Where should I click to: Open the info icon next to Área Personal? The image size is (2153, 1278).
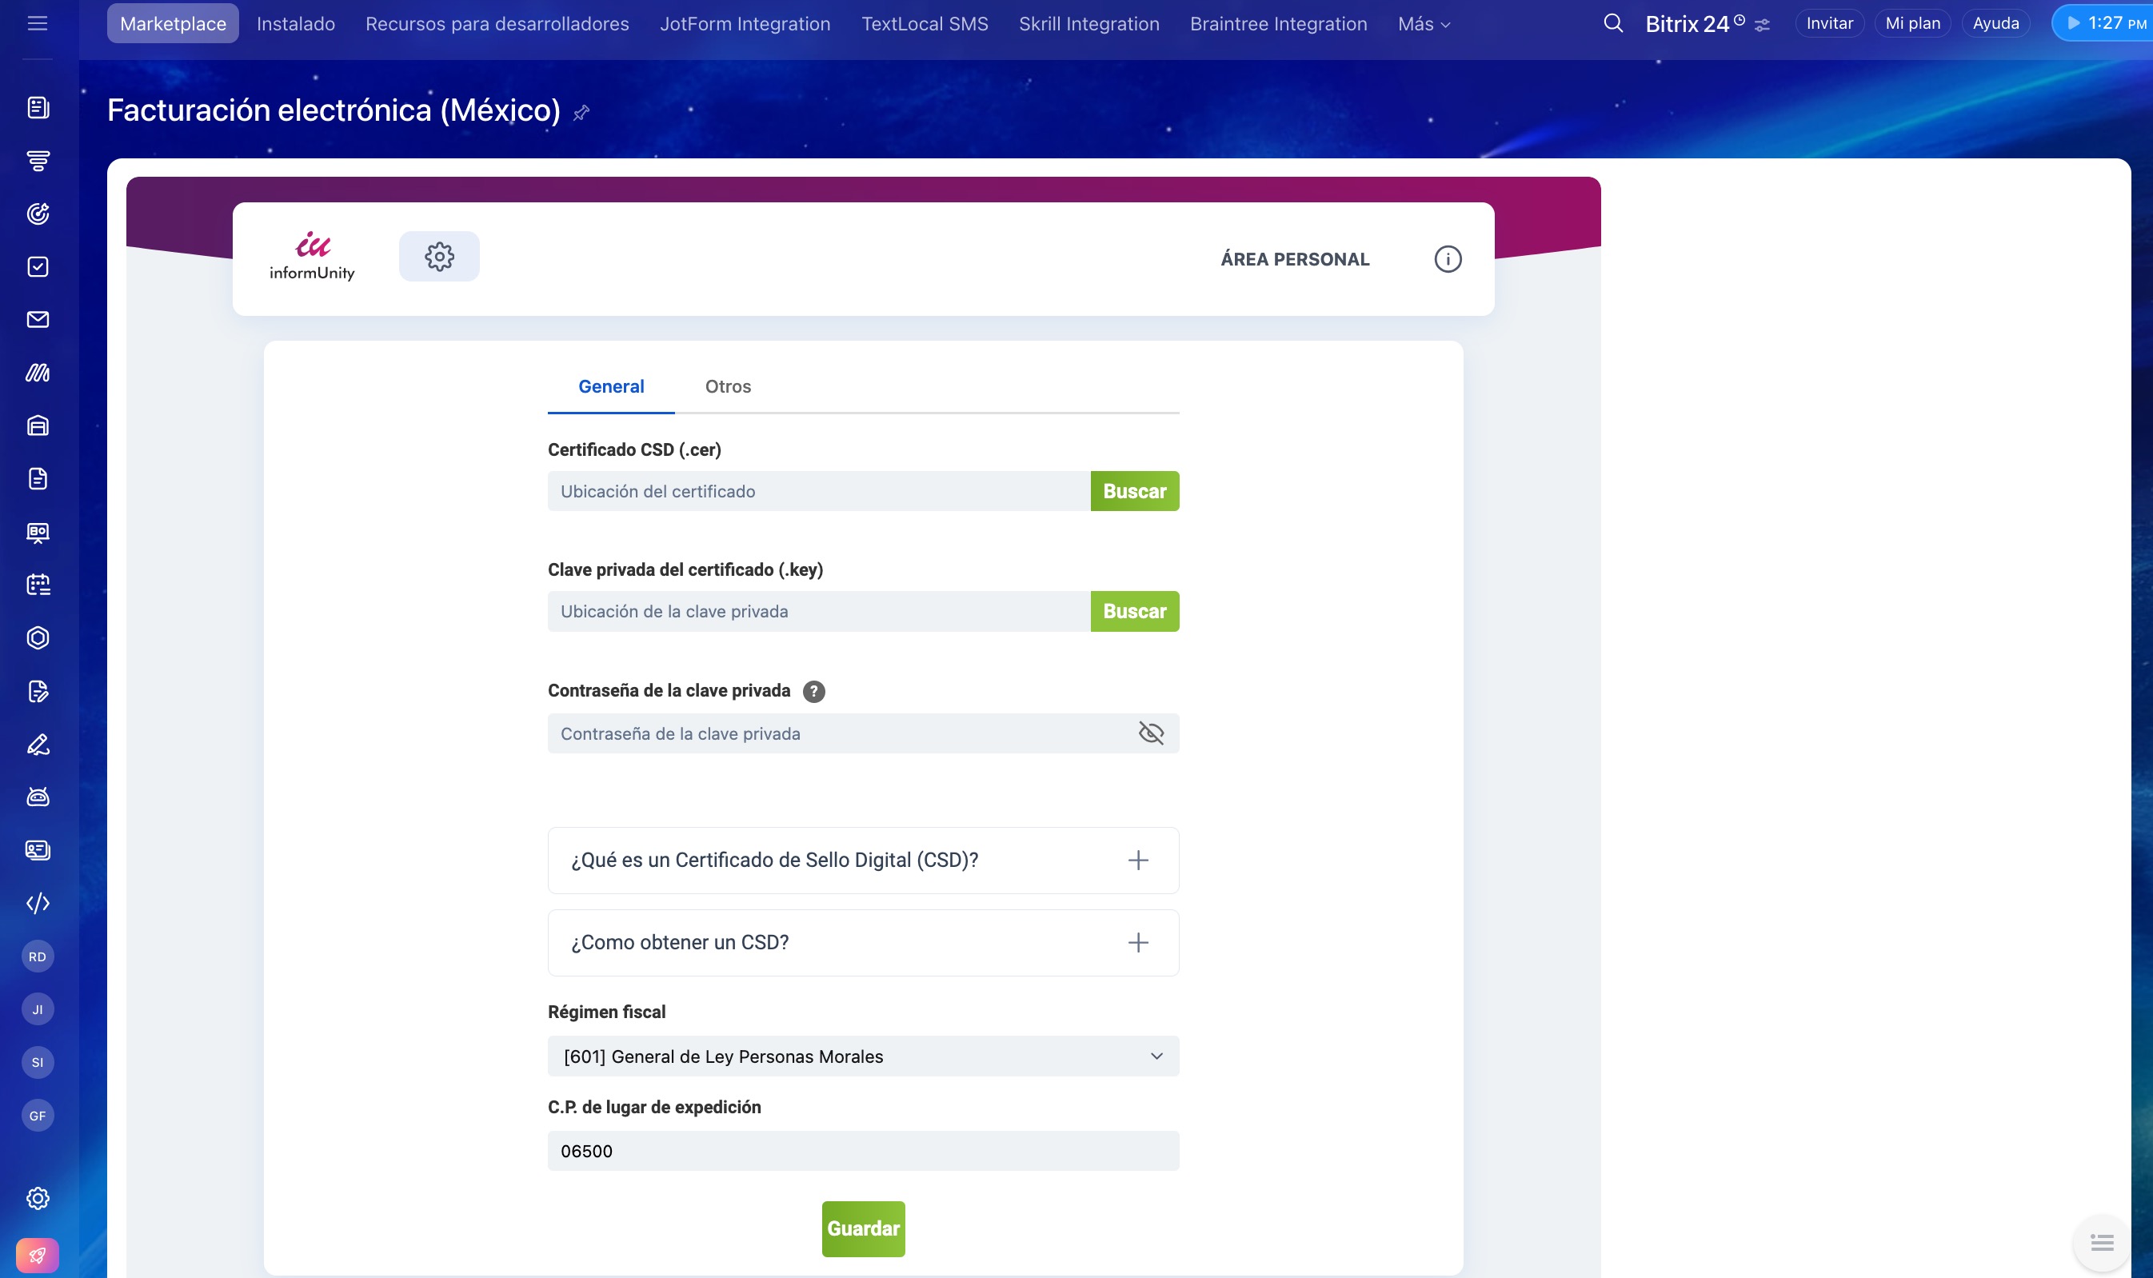click(1448, 259)
